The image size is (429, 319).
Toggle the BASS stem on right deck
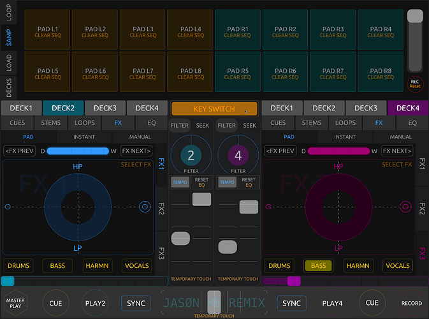[318, 265]
